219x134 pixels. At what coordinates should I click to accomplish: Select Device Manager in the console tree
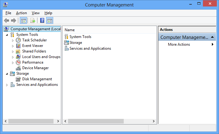coord(35,68)
